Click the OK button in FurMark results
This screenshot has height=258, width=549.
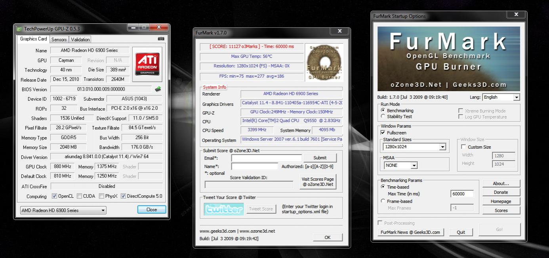pyautogui.click(x=328, y=237)
